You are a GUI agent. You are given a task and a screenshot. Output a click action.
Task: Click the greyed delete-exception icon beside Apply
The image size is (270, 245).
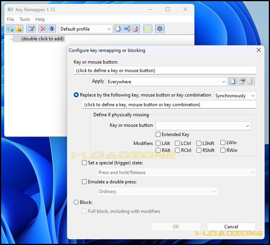pos(250,81)
